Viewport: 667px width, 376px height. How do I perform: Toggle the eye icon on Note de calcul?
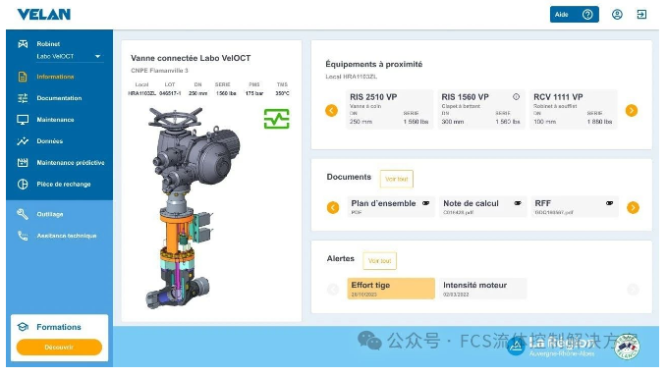click(518, 203)
